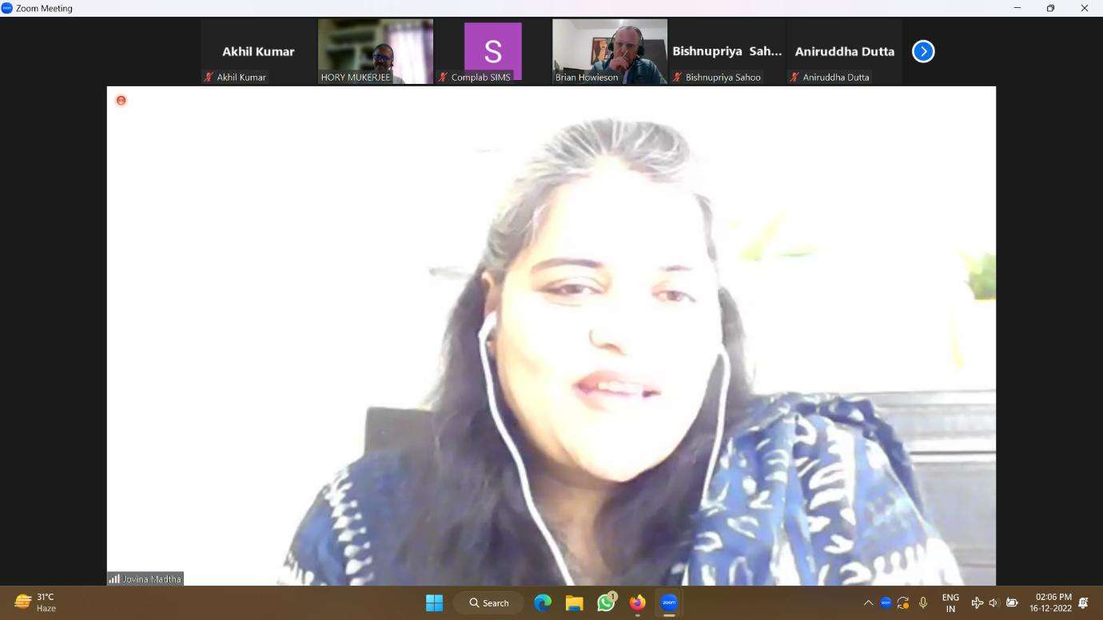Click Akhil Kumar's muted microphone icon

point(209,77)
